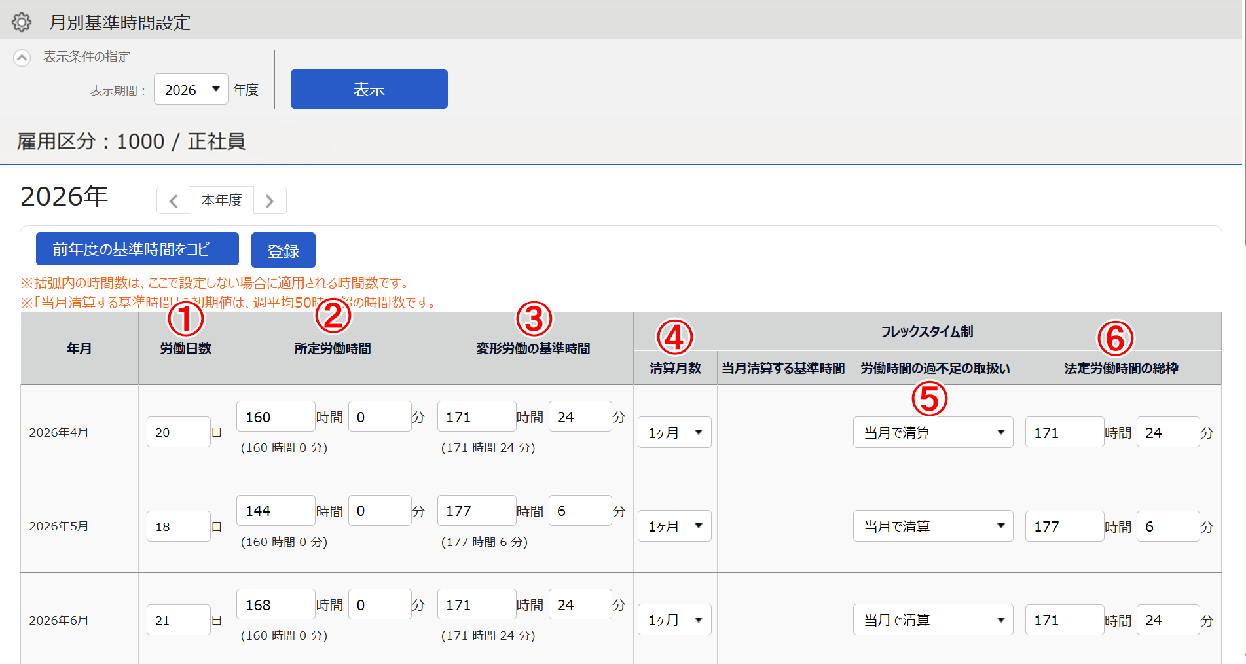Click the 表示 button

coord(369,89)
